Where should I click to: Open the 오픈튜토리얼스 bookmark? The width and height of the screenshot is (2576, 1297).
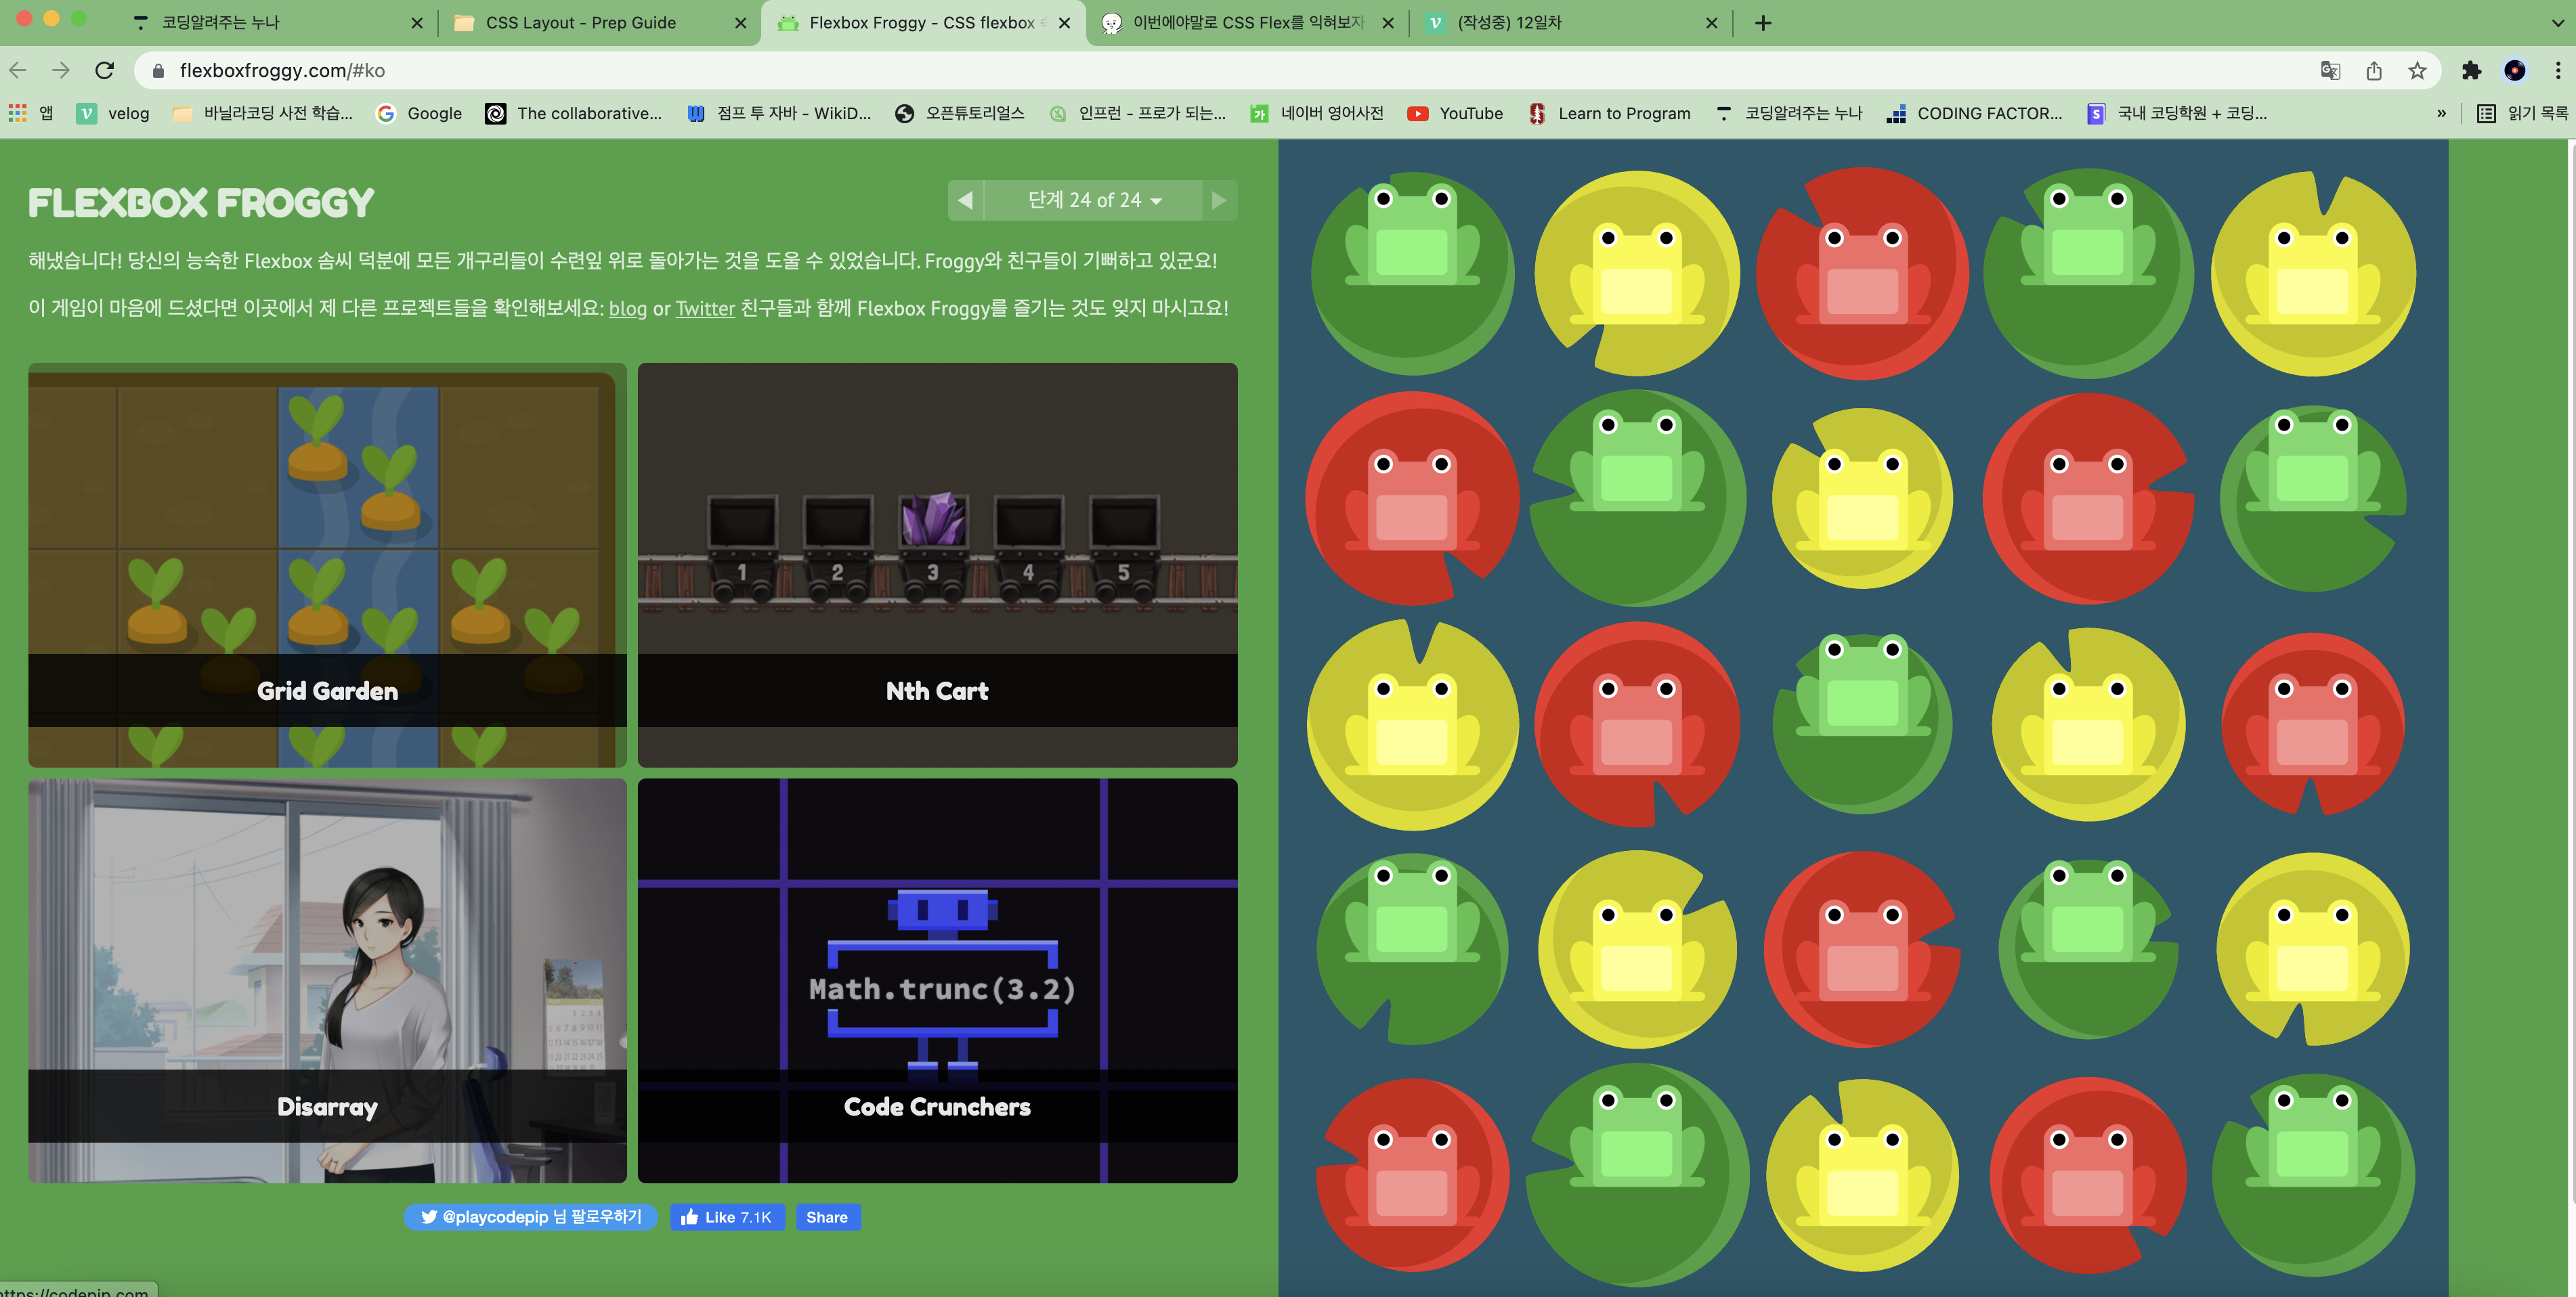point(960,113)
